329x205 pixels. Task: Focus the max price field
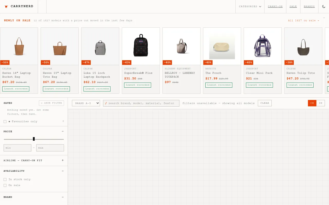50,148
